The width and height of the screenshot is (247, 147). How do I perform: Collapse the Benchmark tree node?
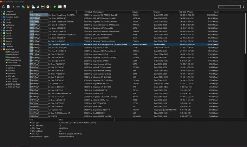click(x=1, y=49)
